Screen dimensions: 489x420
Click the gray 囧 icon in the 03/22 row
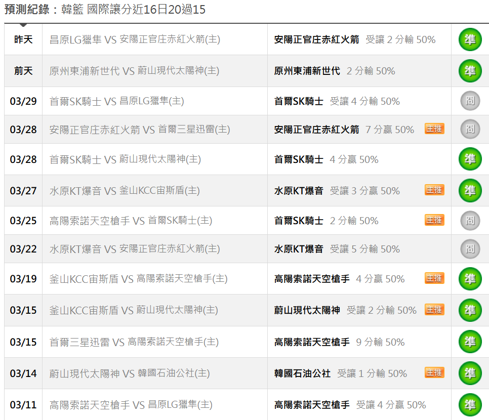(x=470, y=249)
